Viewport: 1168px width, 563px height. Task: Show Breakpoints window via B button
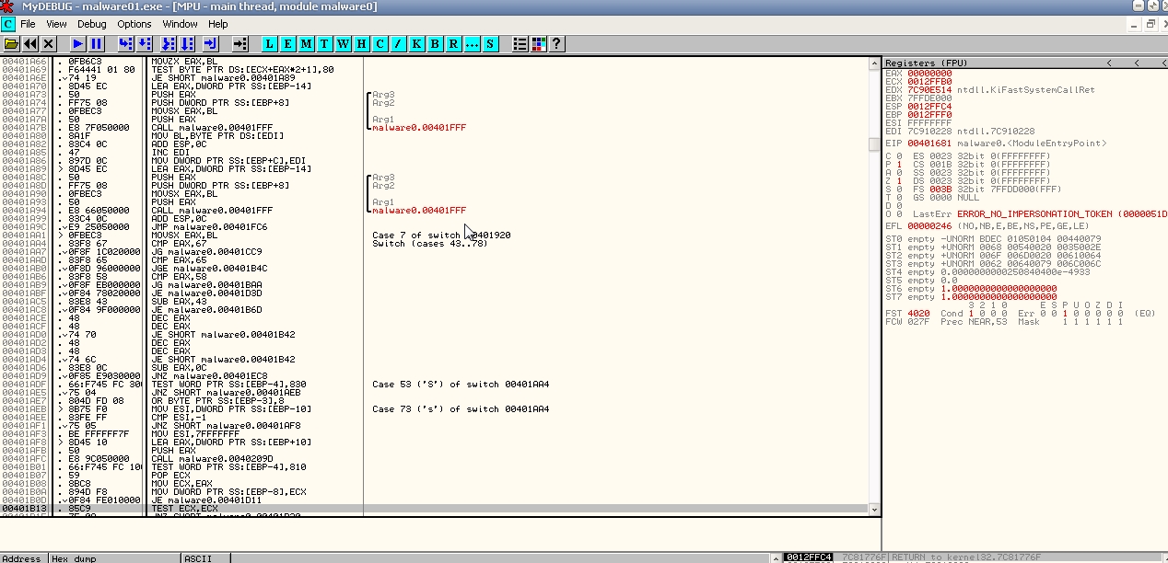(435, 44)
